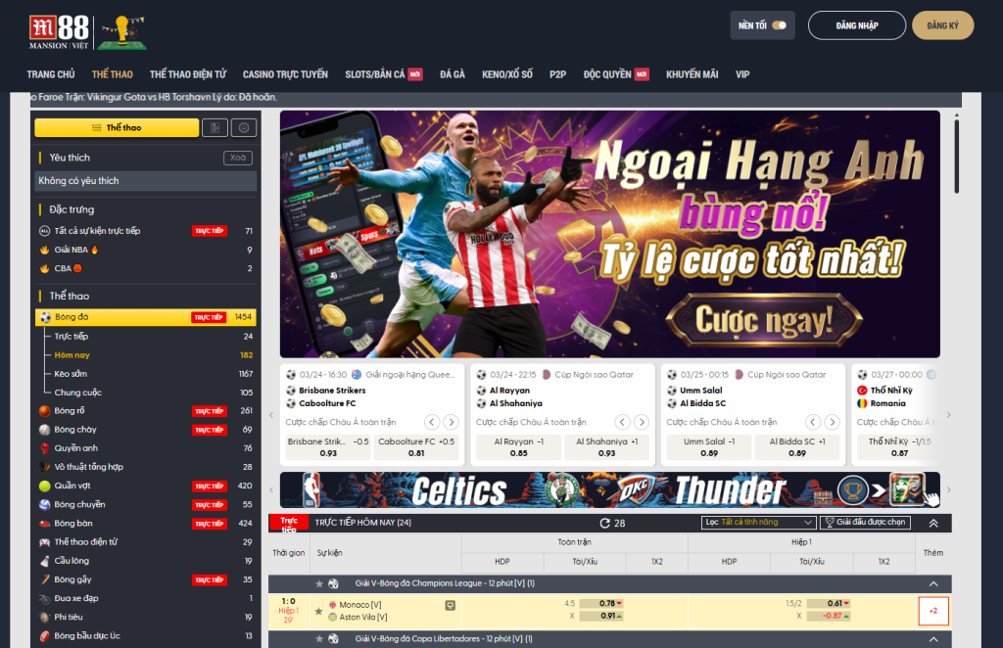Click the volleyball icon next to Bóng chuyền

point(45,504)
